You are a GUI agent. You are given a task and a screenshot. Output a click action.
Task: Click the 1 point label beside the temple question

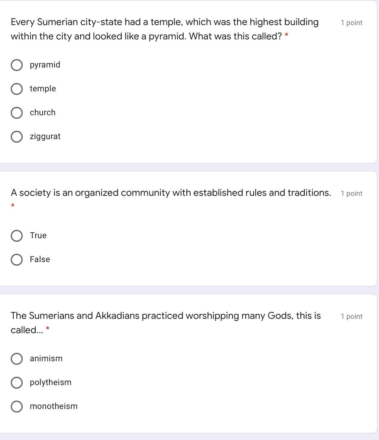pos(352,23)
